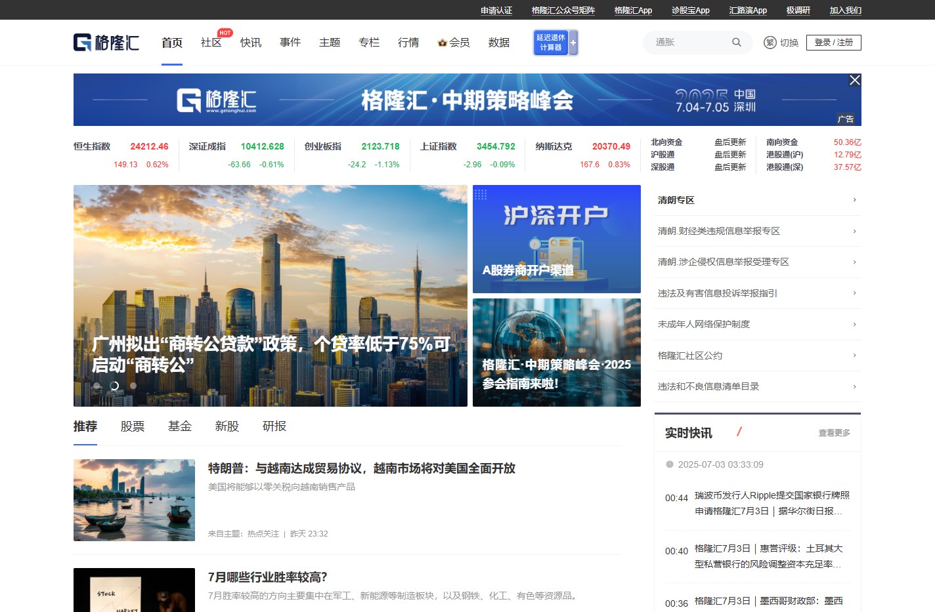
Task: Click the crown icon next to 会员
Action: pyautogui.click(x=443, y=43)
